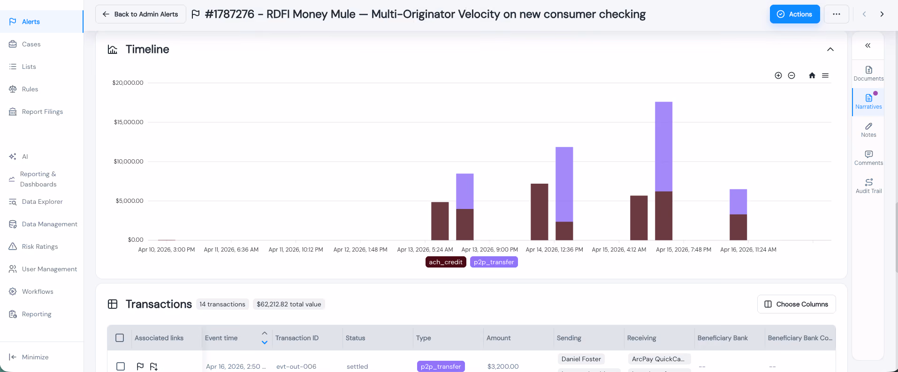The image size is (898, 372).
Task: Open the Actions menu
Action: click(x=795, y=14)
